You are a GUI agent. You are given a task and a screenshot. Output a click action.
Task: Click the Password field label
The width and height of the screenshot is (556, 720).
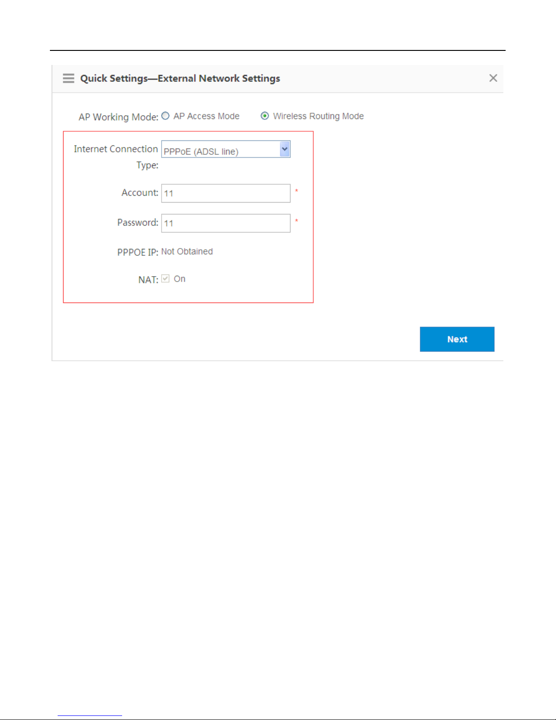(x=138, y=223)
